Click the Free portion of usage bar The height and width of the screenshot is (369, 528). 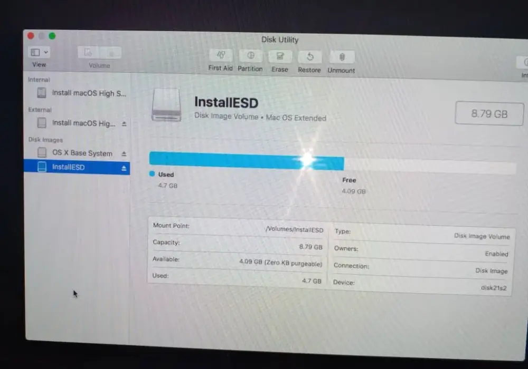point(430,166)
